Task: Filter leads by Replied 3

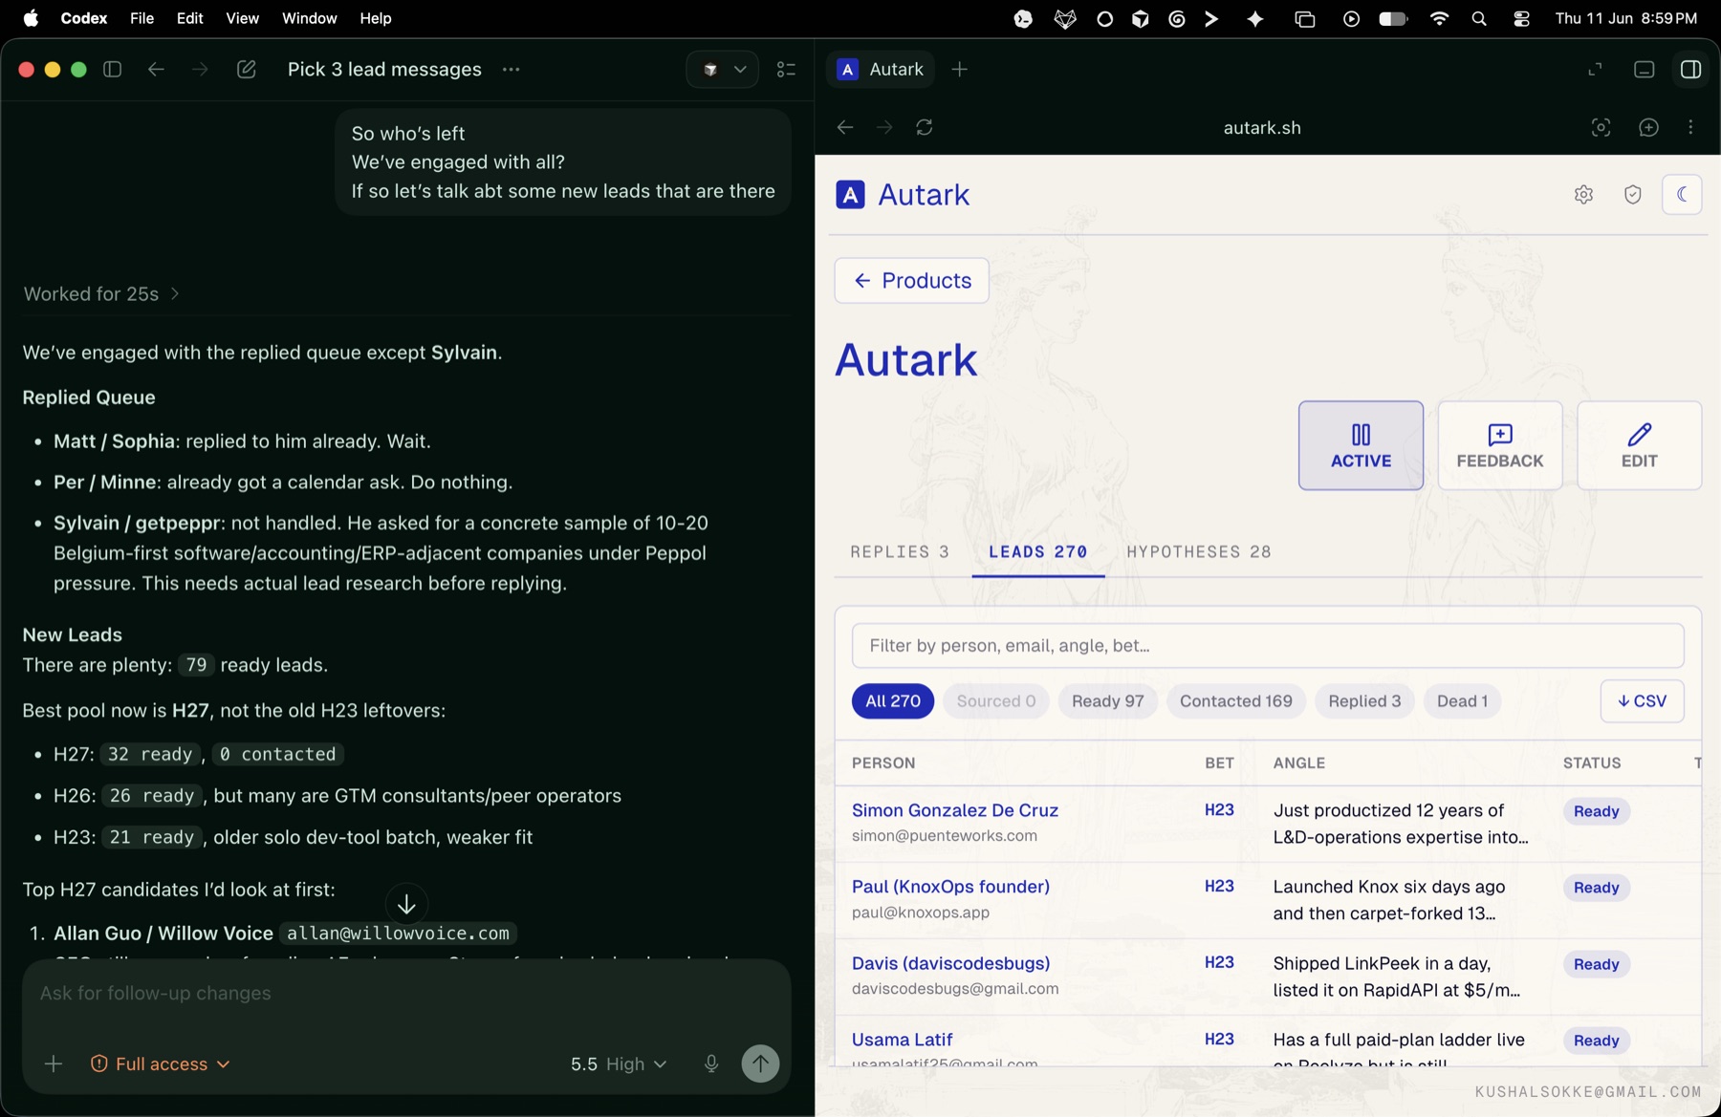Action: (1364, 701)
